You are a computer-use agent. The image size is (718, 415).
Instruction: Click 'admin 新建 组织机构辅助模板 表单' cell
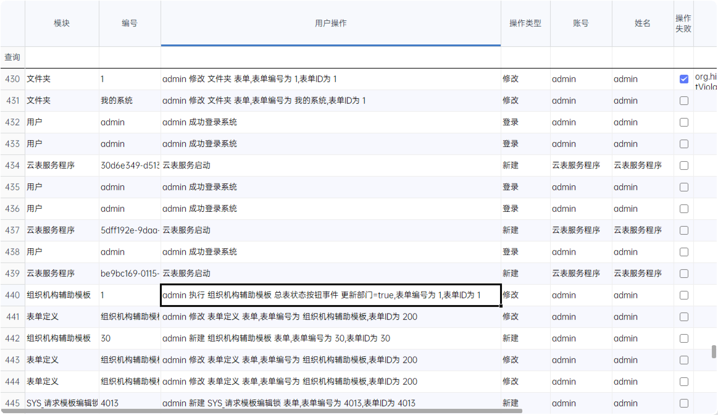[331, 338]
